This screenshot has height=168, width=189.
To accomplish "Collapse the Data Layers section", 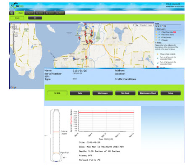I will [x=156, y=29].
